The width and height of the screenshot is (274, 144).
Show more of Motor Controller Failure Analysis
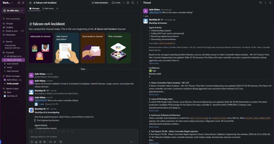click(x=154, y=95)
